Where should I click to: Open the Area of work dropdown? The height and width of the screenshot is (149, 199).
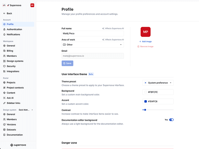coord(93,45)
